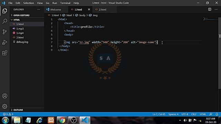Viewport: 221px width, 124px height.
Task: Open File Explorer from the taskbar
Action: 17,120
